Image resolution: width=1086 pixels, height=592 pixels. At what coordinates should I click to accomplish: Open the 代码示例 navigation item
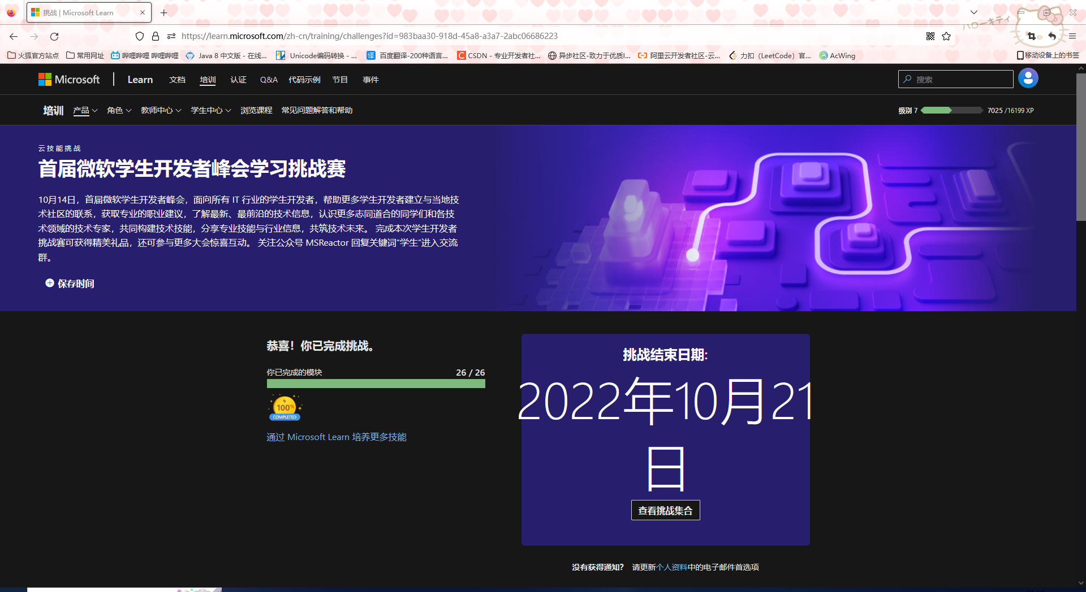[x=304, y=80]
